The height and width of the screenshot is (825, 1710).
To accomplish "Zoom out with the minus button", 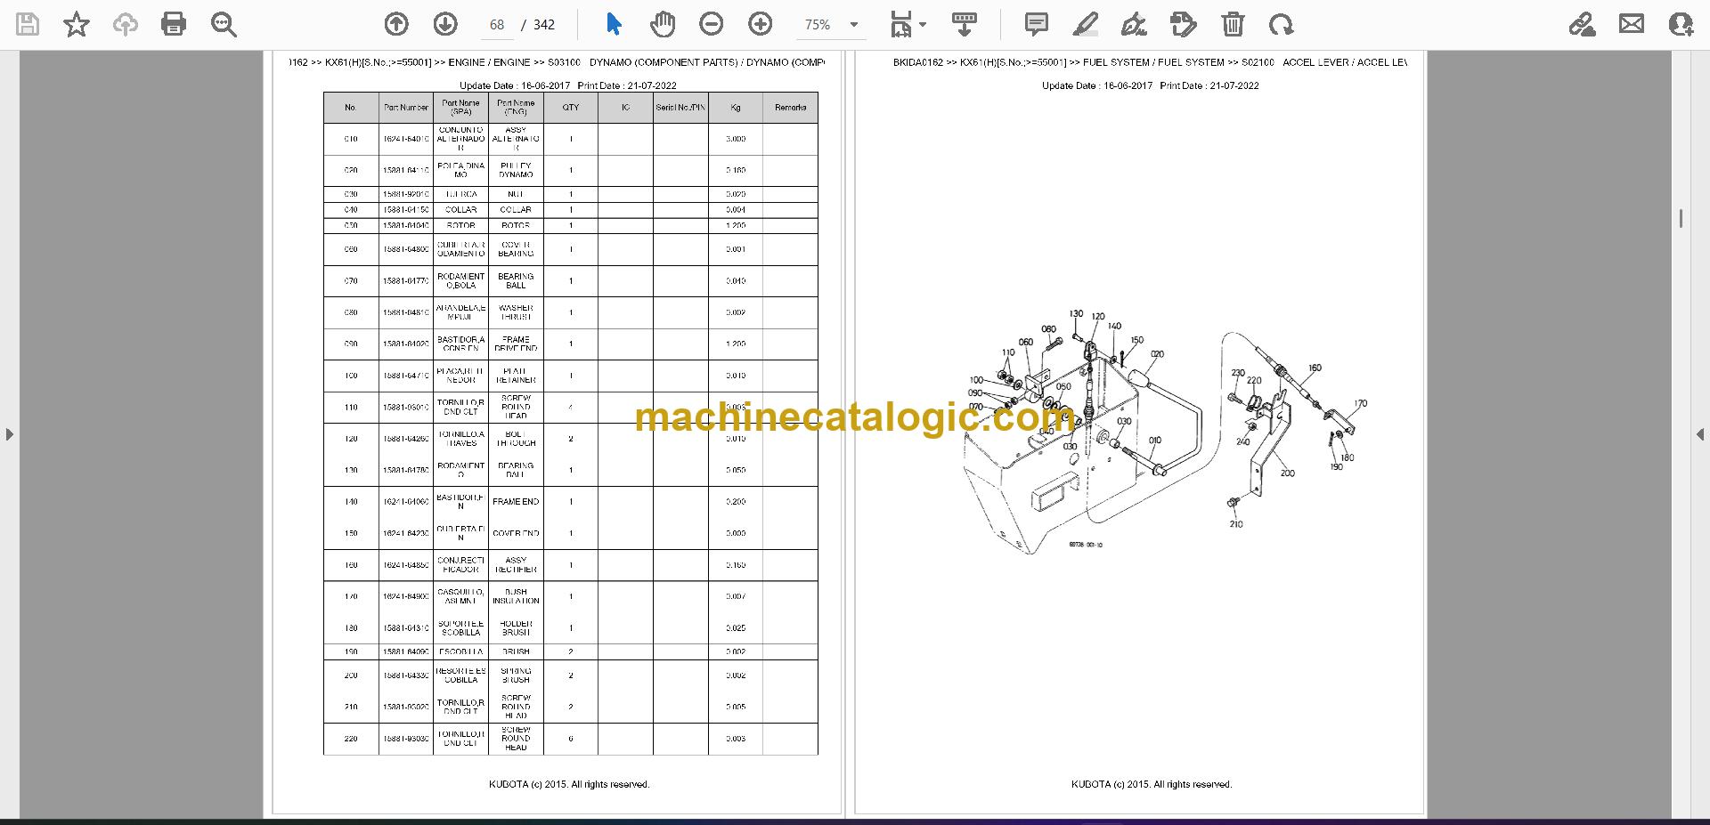I will coord(712,25).
